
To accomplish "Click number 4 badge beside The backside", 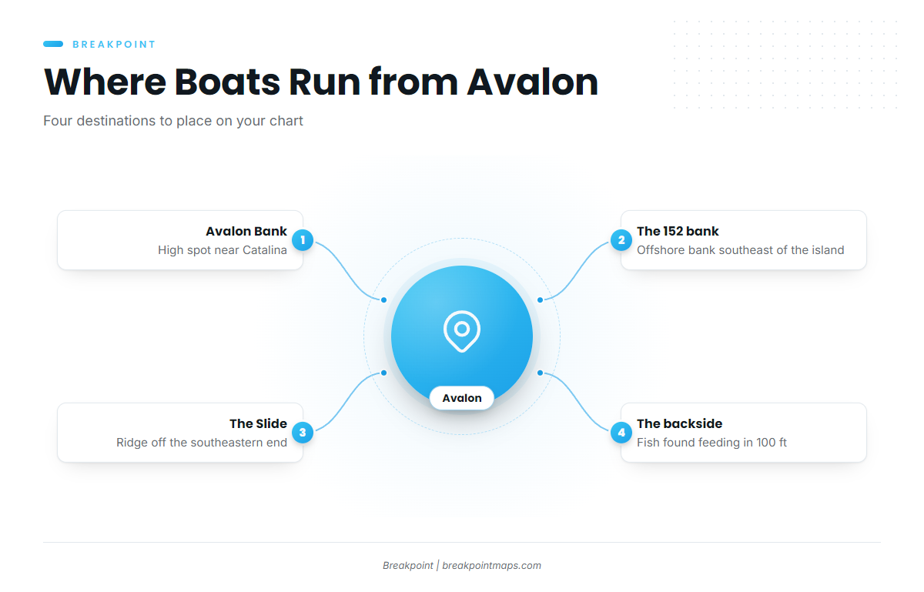I will click(x=621, y=433).
